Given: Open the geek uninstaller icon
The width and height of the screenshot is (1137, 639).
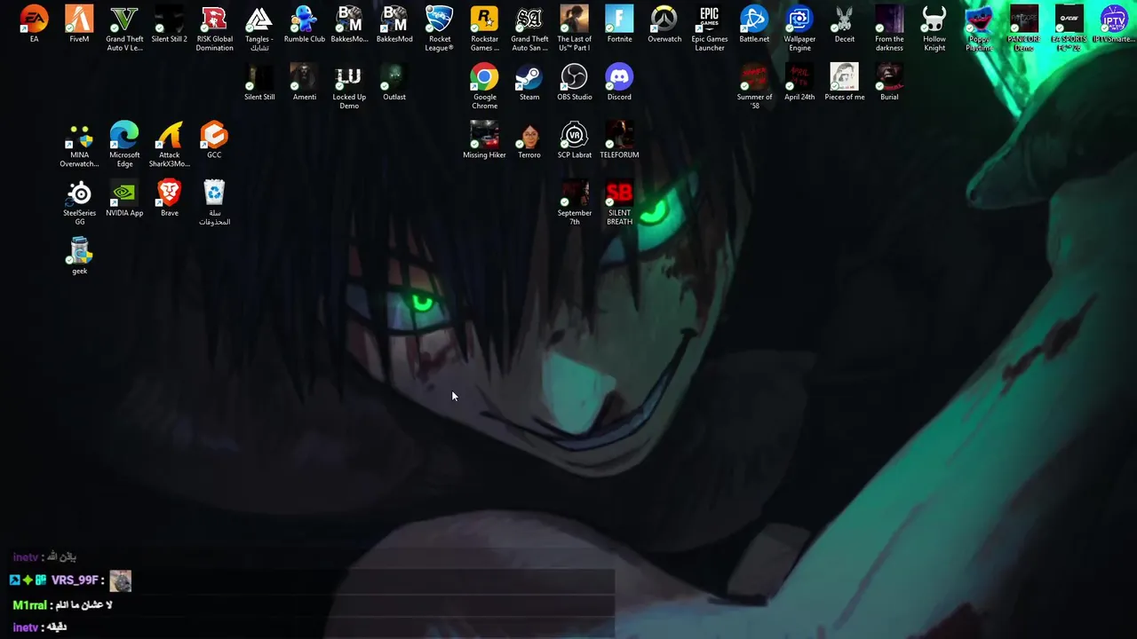Looking at the screenshot, I should (79, 252).
